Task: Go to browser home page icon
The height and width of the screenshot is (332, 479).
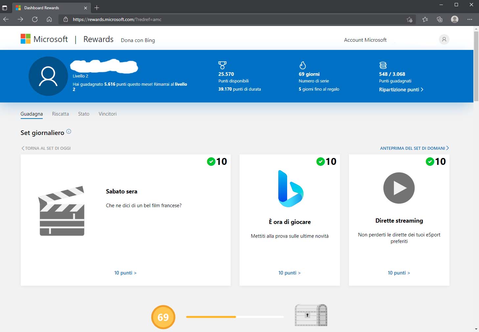Action: pyautogui.click(x=49, y=19)
